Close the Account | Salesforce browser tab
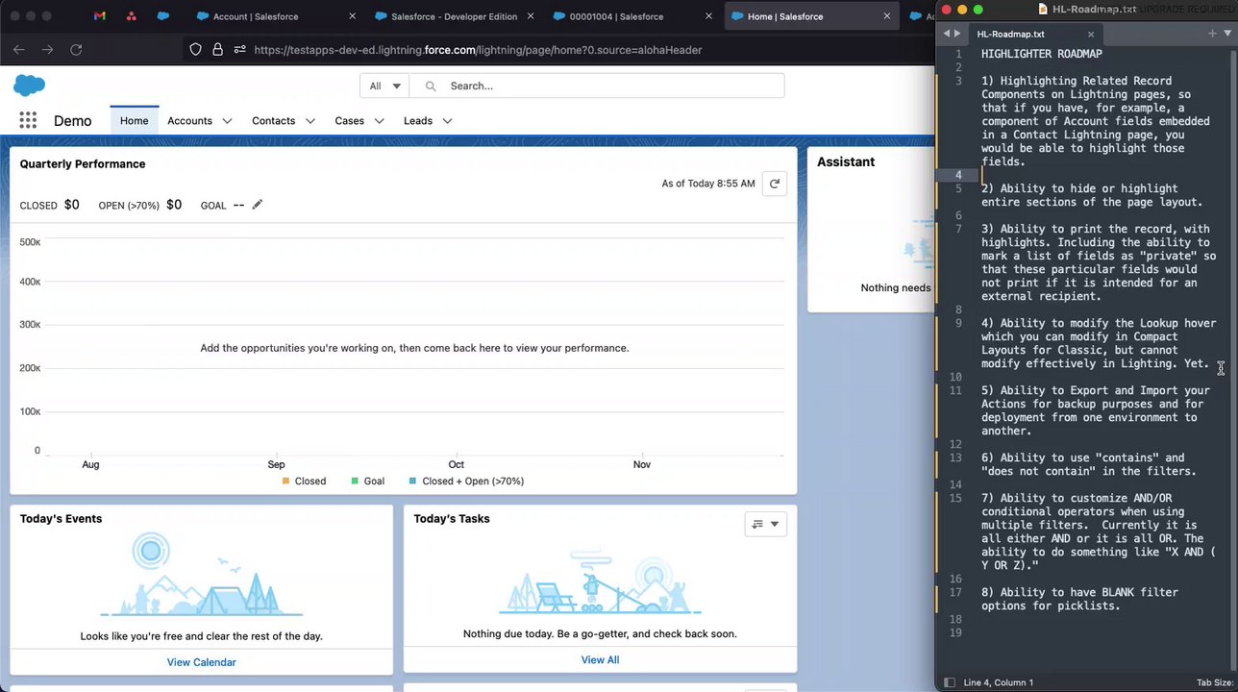The image size is (1238, 692). 353,16
